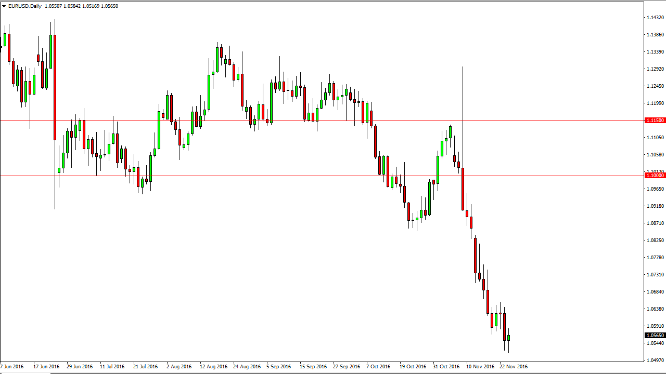
Task: Click the 1.04970 price axis label
Action: (x=655, y=360)
